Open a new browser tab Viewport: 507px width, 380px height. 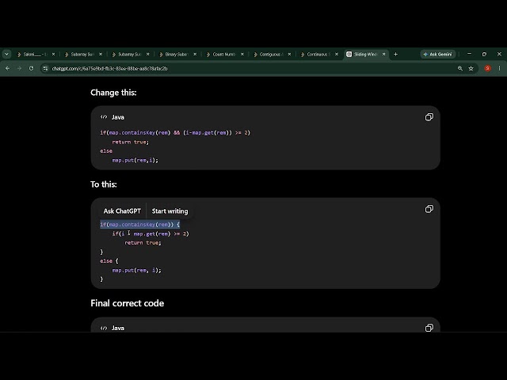[x=395, y=55]
